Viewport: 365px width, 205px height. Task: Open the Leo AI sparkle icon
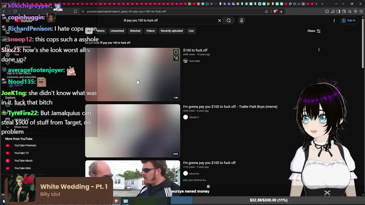[350, 11]
